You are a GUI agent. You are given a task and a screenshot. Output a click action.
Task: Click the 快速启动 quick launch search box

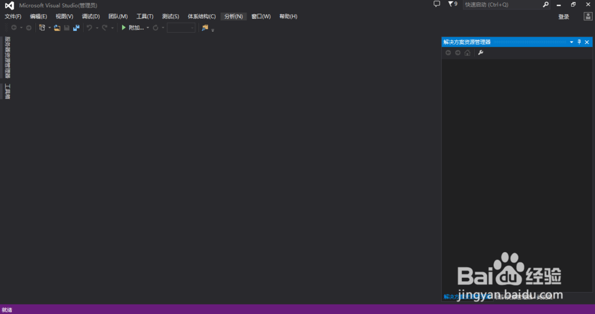click(x=501, y=5)
